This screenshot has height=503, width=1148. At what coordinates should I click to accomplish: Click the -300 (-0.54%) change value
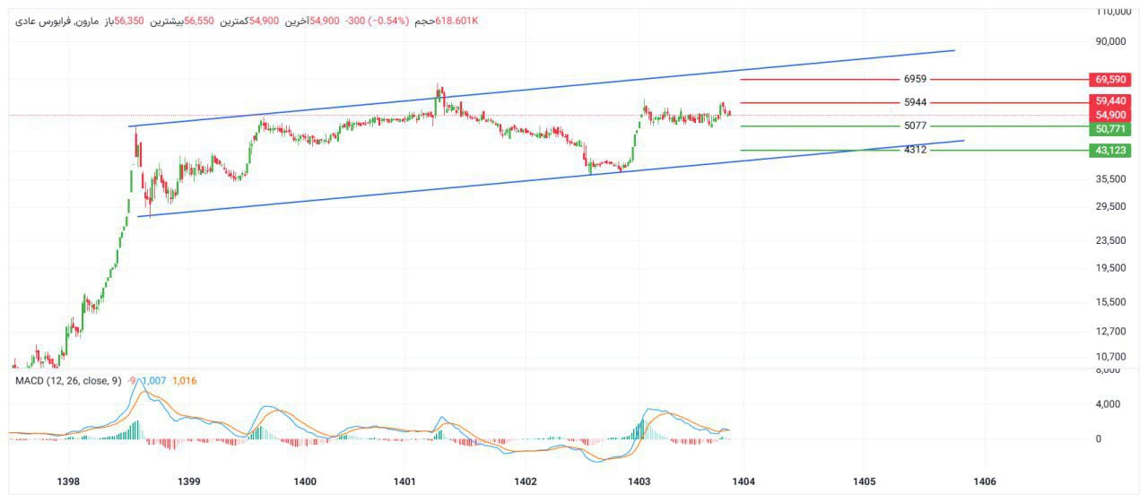(x=377, y=21)
